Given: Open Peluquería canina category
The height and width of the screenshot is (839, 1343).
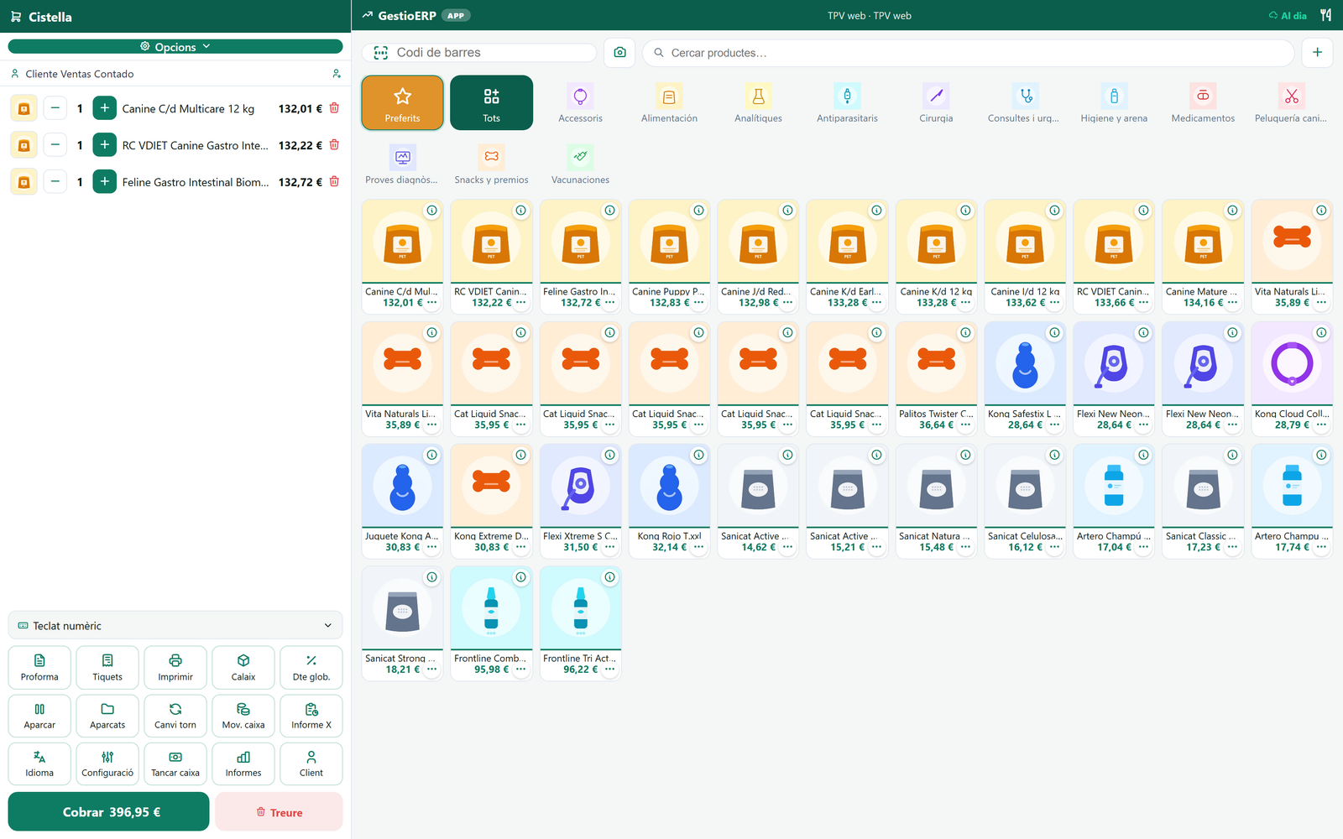Looking at the screenshot, I should point(1291,102).
